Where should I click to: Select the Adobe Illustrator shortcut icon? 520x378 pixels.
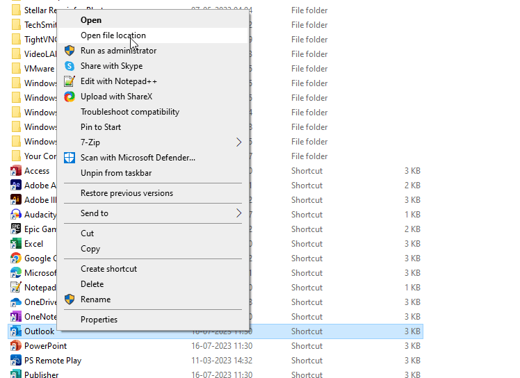(x=15, y=200)
